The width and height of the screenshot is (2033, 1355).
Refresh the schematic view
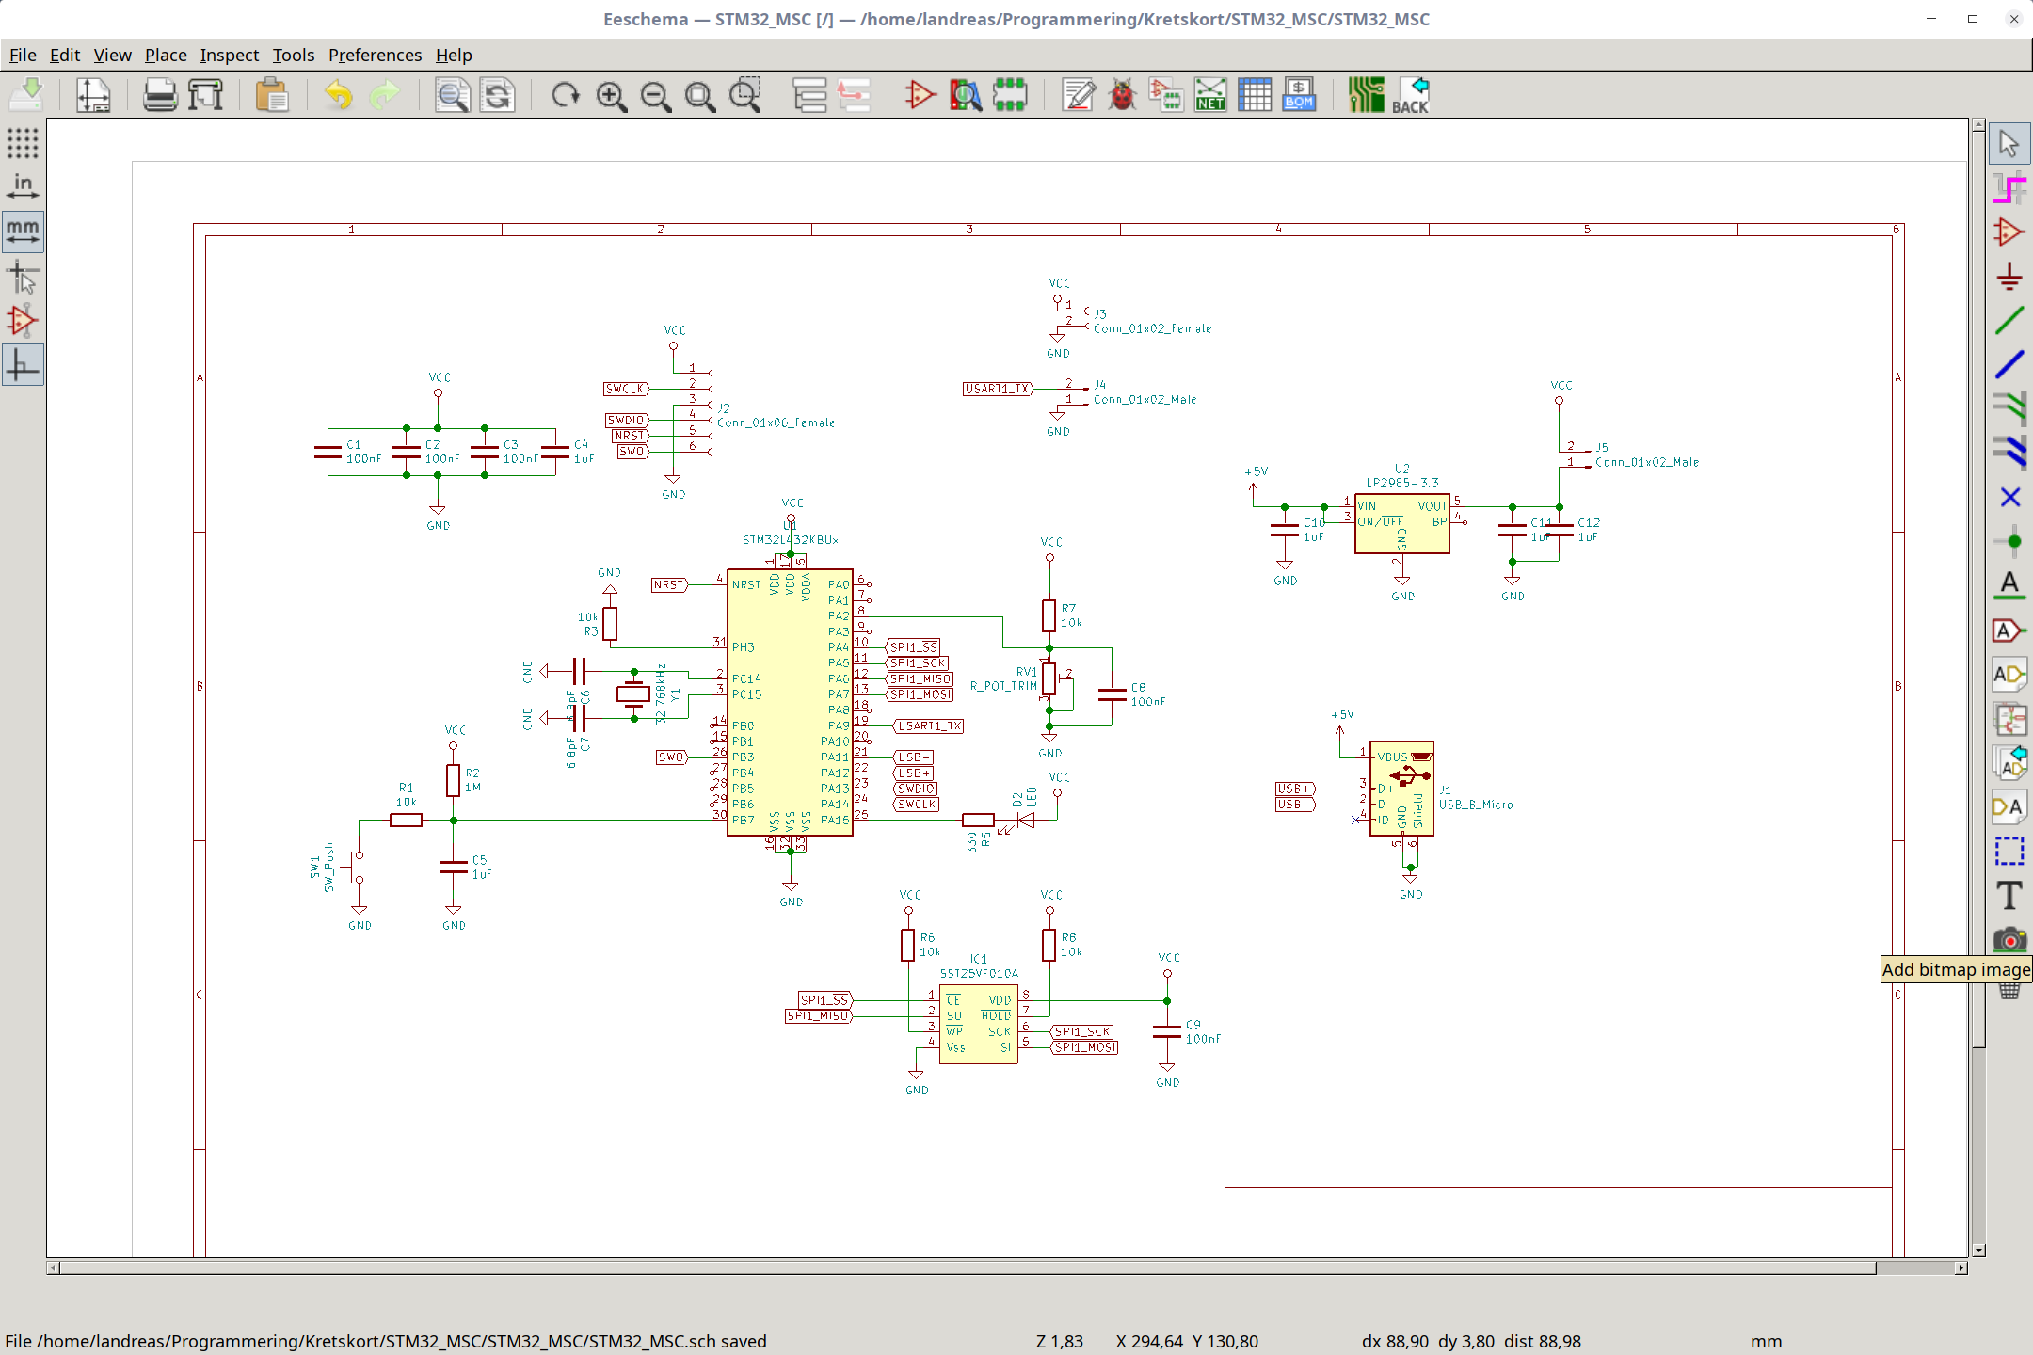coord(565,95)
